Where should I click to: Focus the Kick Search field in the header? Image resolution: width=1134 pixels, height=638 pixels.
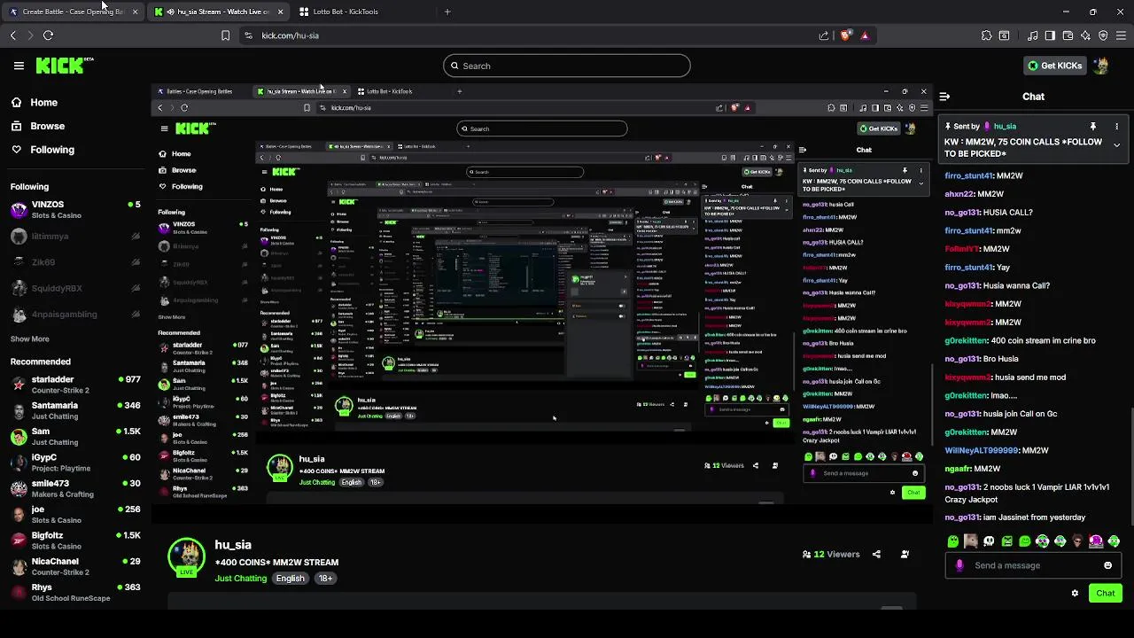click(567, 66)
